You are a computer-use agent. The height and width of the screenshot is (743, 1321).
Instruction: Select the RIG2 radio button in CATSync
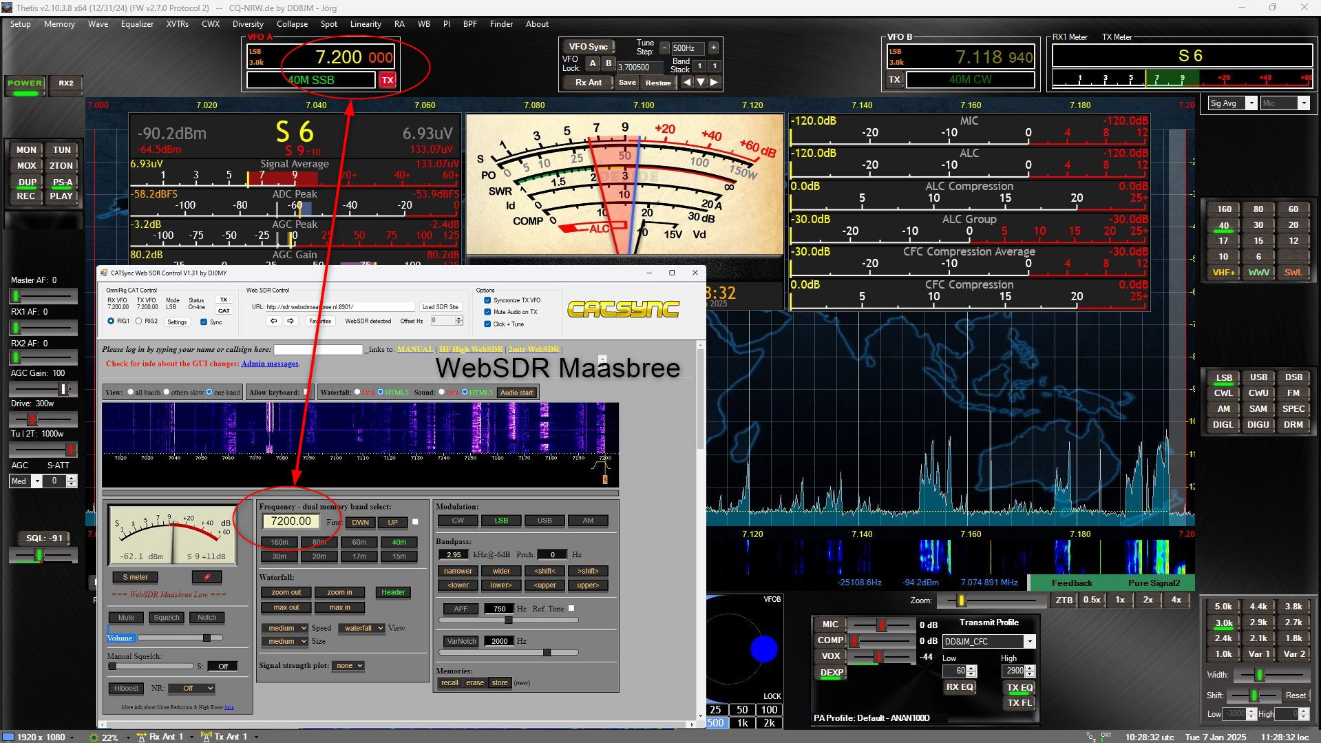pyautogui.click(x=139, y=321)
